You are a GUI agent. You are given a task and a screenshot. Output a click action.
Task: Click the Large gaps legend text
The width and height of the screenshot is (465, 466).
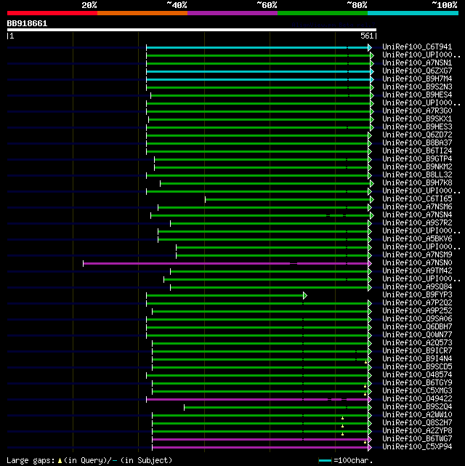[89, 461]
